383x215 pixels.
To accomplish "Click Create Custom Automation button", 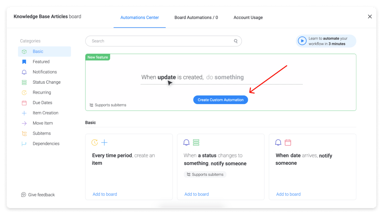I will (220, 100).
